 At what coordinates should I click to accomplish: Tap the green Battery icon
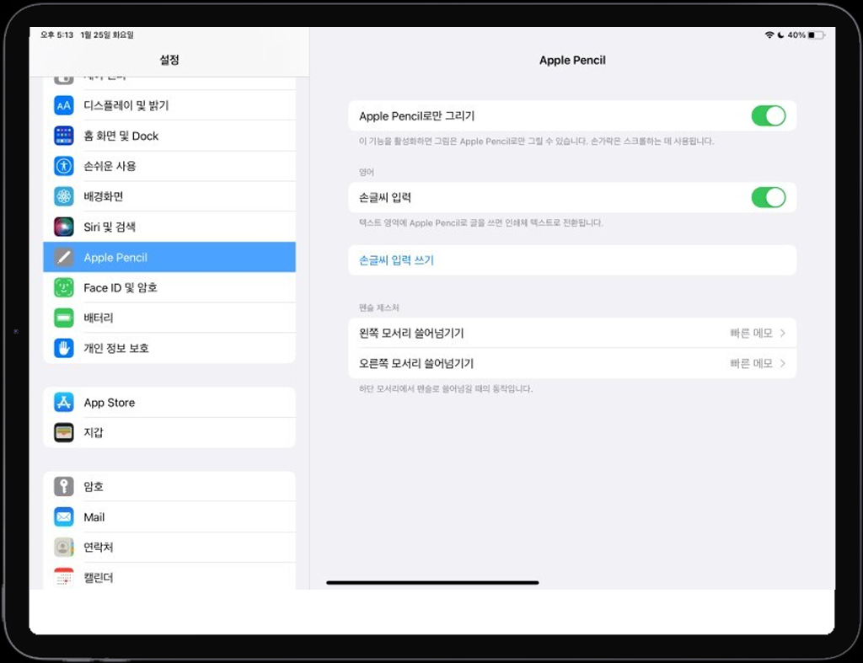64,318
